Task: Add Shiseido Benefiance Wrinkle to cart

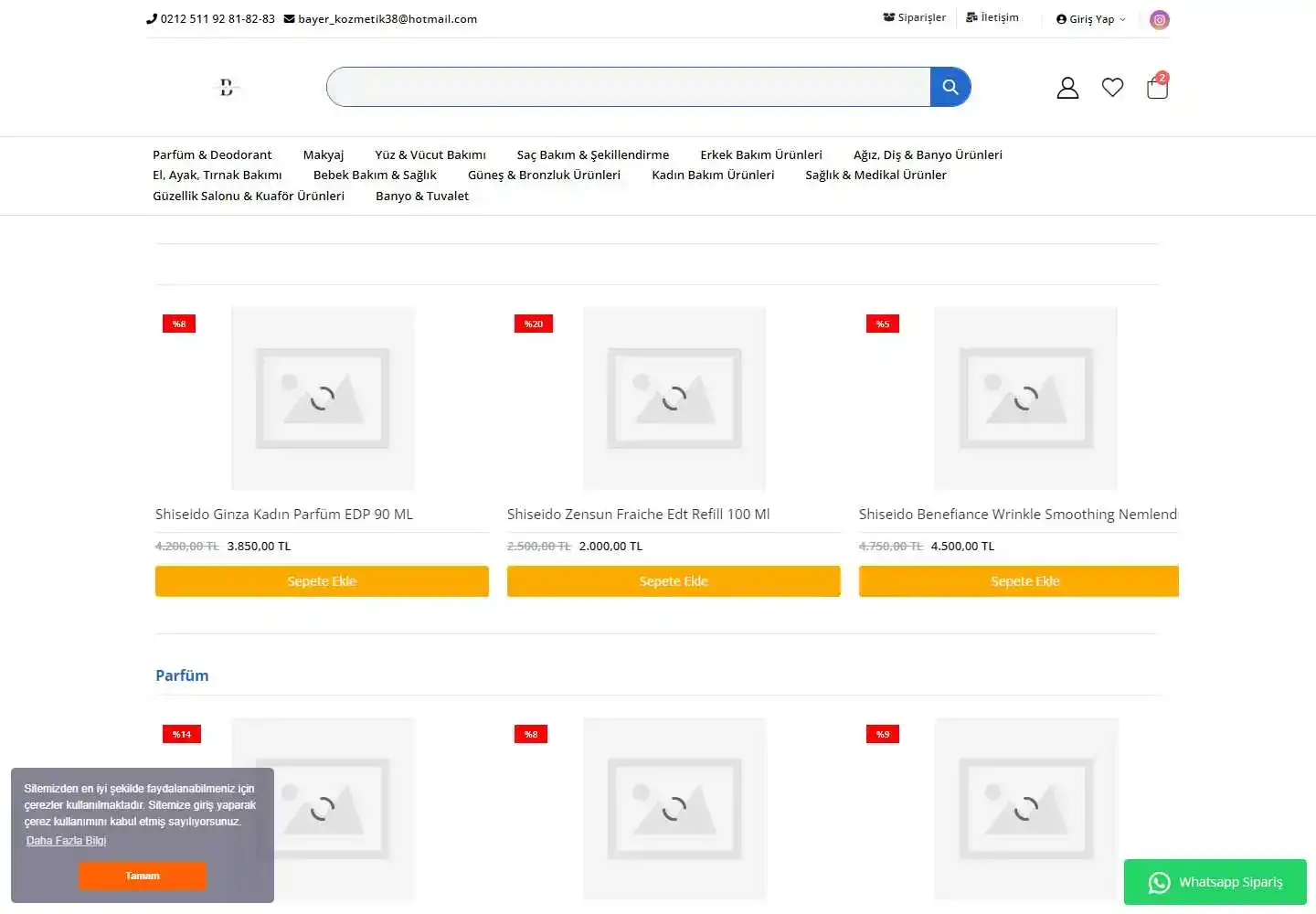Action: 1019,581
